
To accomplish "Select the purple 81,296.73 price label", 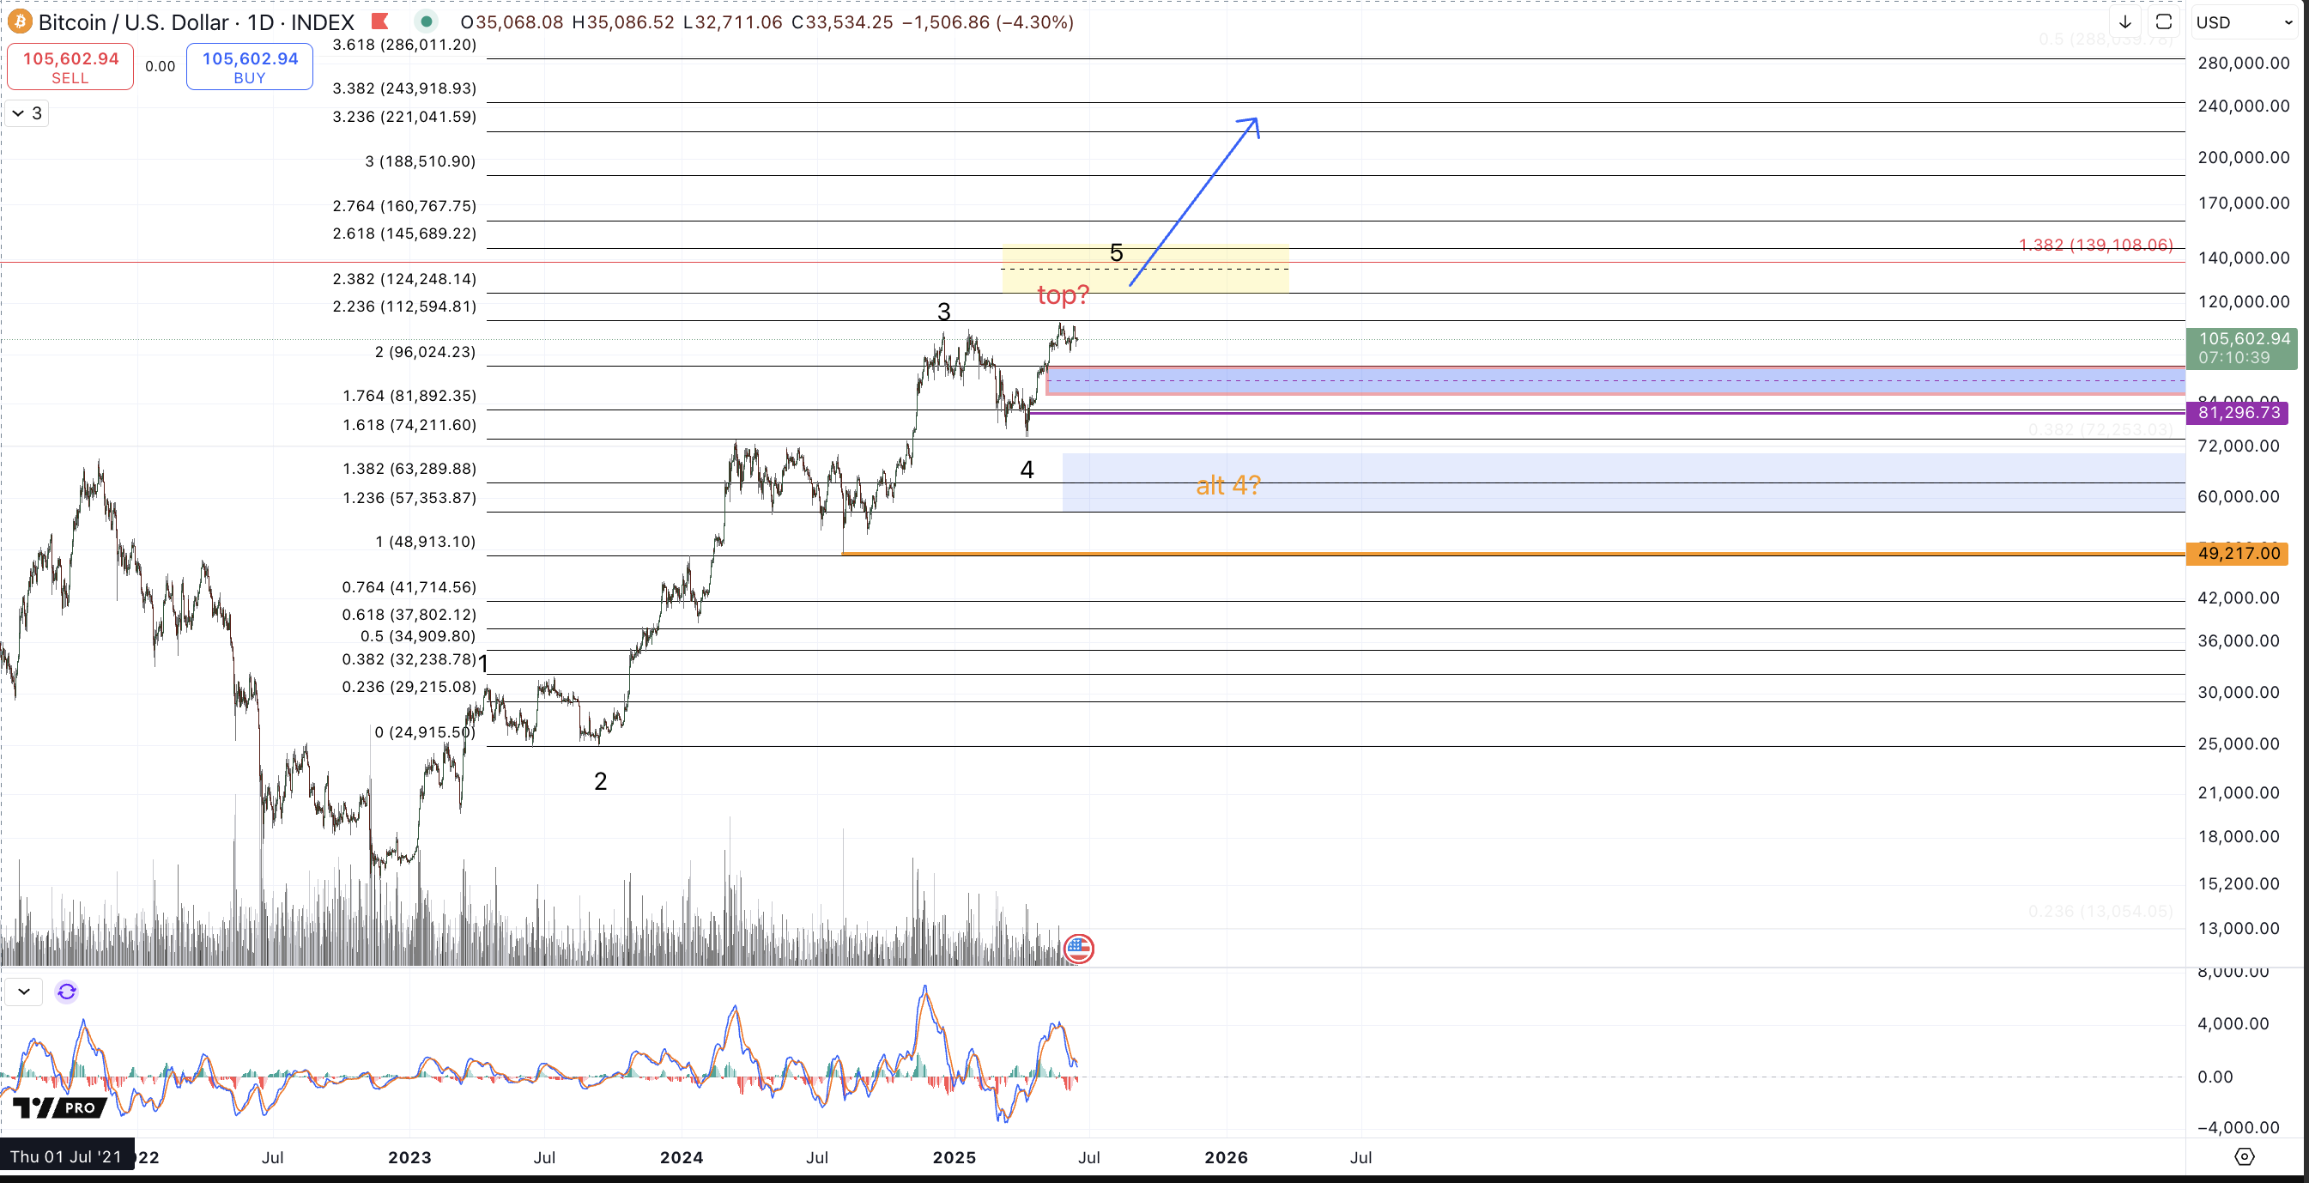I will click(2237, 412).
